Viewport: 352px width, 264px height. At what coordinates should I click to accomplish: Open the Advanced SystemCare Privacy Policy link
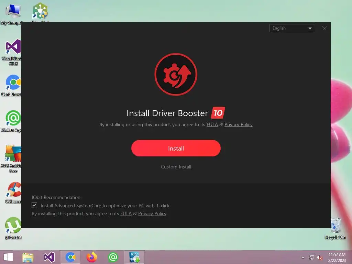pyautogui.click(x=152, y=213)
